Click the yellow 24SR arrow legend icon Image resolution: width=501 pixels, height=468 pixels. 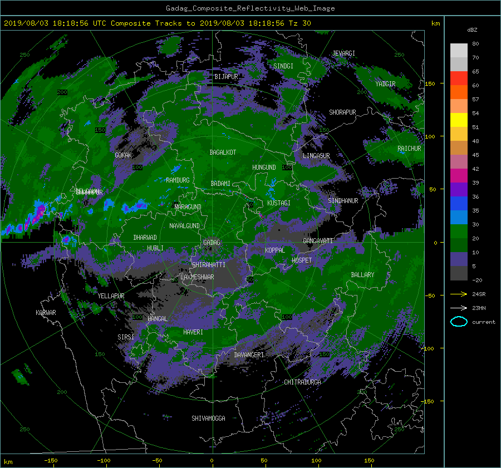point(459,294)
